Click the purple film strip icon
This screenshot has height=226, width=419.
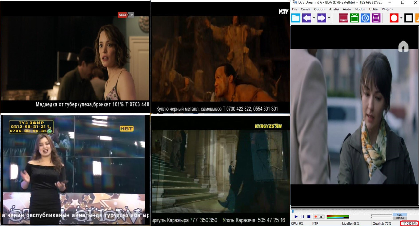(x=376, y=18)
